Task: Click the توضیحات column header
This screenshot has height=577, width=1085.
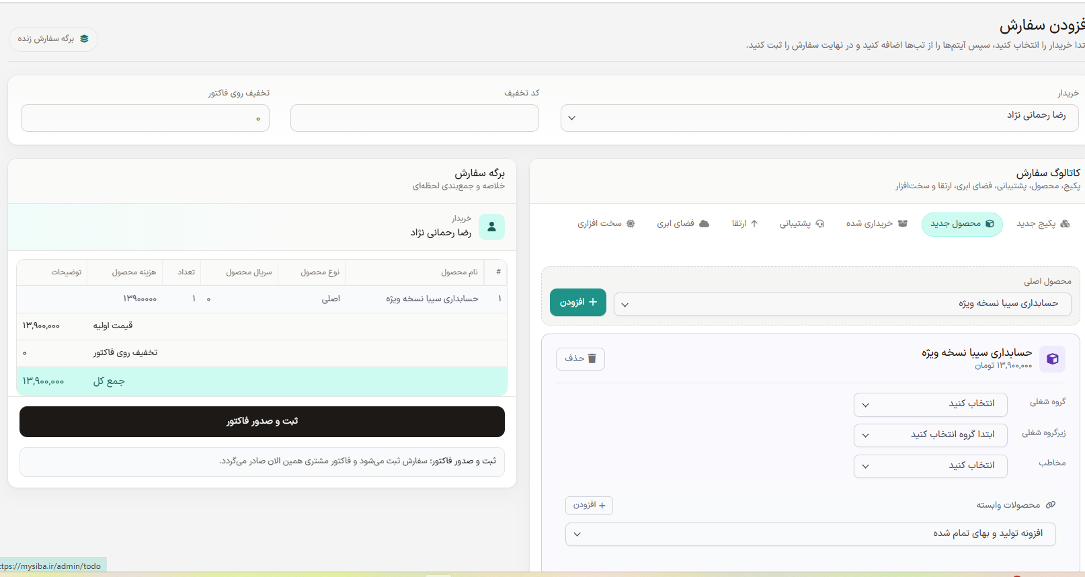Action: pos(67,272)
